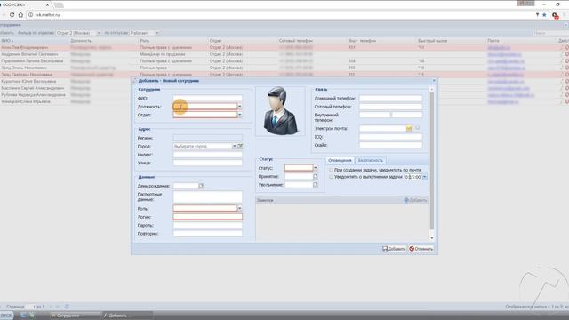Viewport: 569px width, 320px height.
Task: Click into the ФИО input field
Action: pos(207,98)
